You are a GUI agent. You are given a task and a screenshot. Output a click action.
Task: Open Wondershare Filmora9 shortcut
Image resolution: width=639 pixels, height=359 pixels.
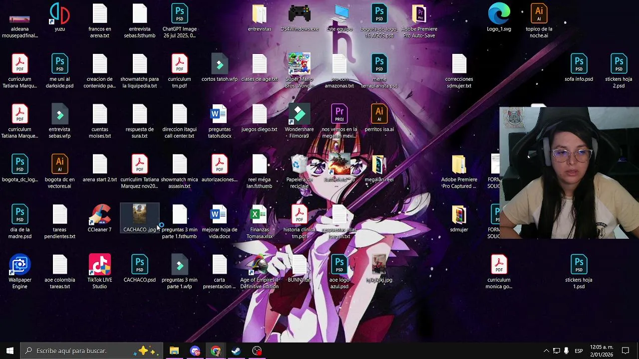pos(299,121)
